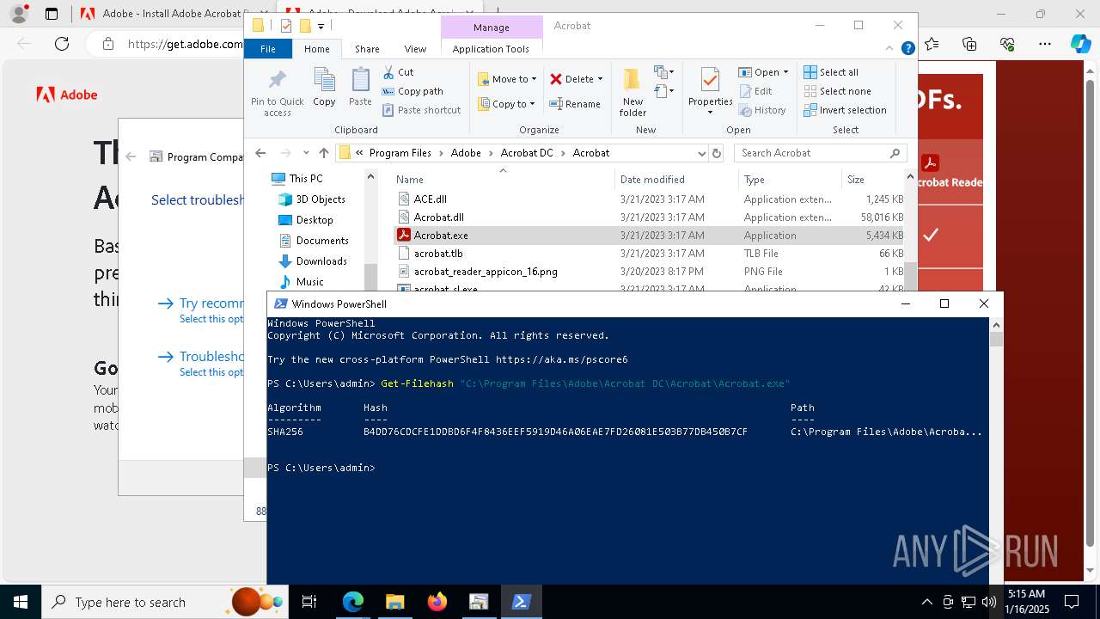Sort by Size column header

click(873, 180)
